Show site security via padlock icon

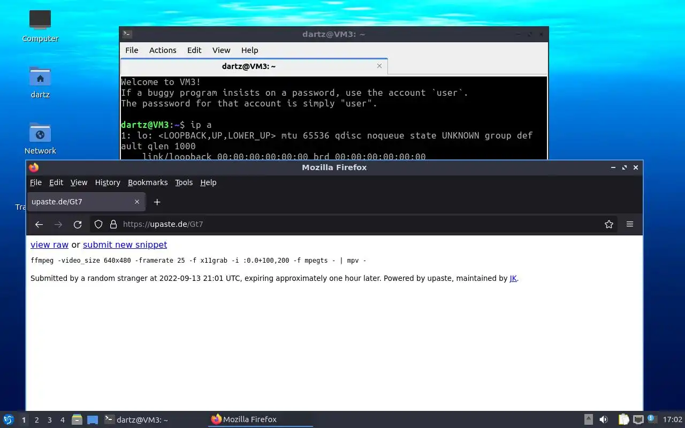[x=113, y=224]
